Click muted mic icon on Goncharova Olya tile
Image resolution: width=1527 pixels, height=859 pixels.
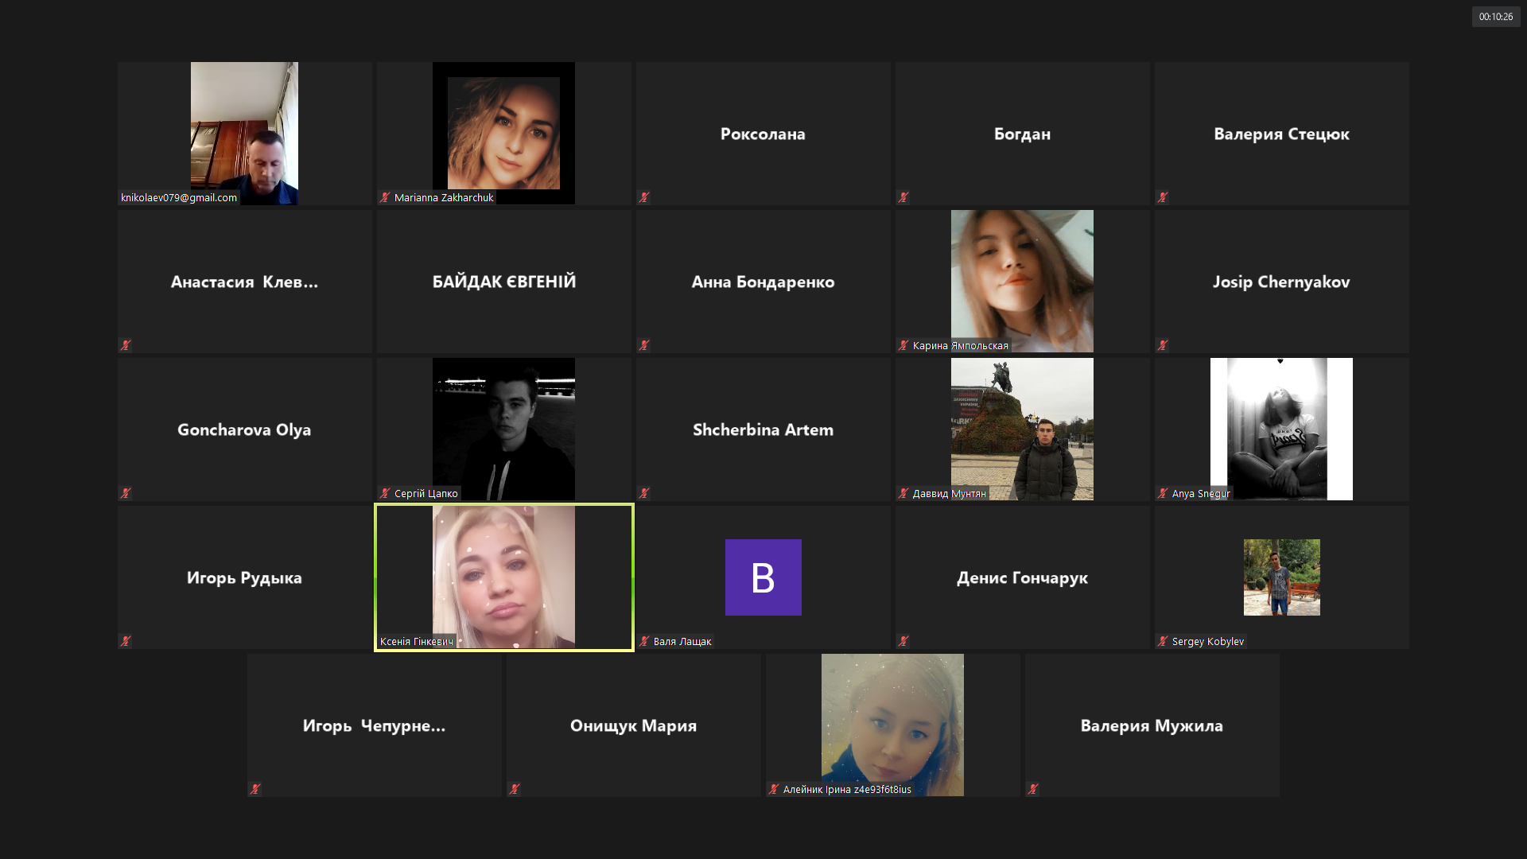point(126,493)
